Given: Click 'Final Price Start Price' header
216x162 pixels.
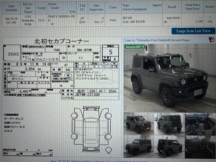Looking at the screenshot, I should tap(193, 7).
